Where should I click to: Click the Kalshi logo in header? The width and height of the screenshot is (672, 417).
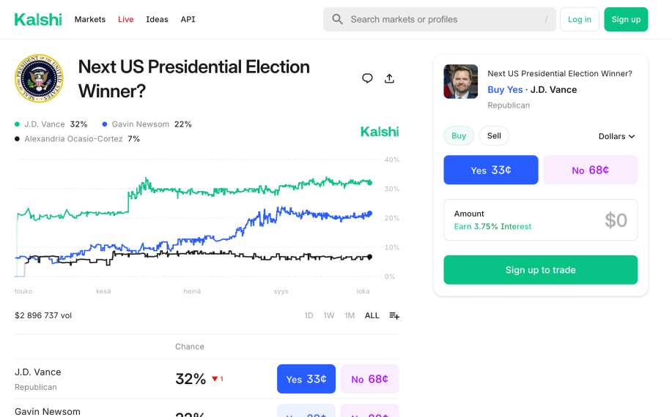[38, 20]
